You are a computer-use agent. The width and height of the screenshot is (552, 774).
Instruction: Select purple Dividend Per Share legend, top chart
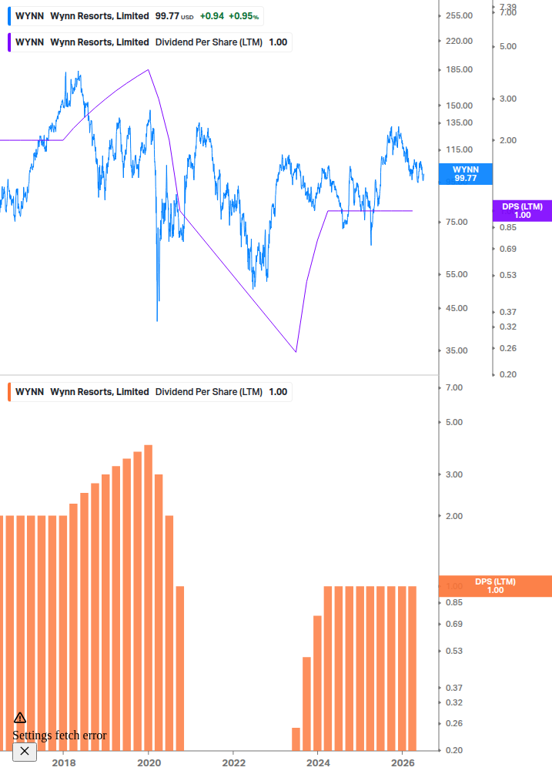(150, 42)
